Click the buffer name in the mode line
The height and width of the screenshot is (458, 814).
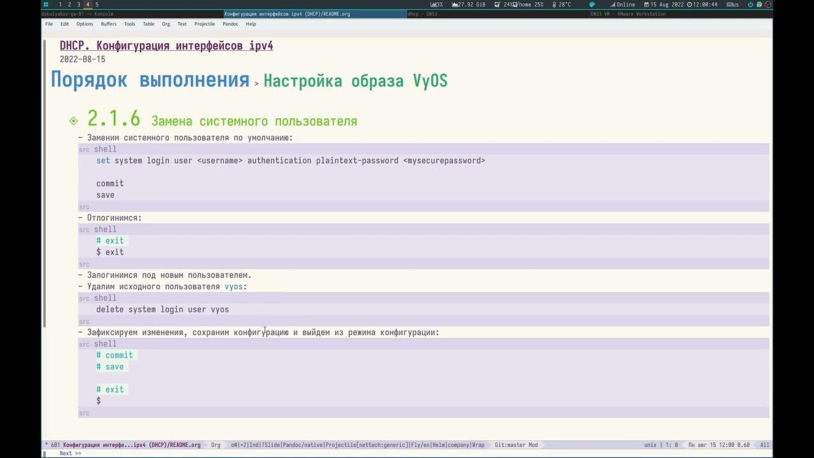tap(132, 445)
